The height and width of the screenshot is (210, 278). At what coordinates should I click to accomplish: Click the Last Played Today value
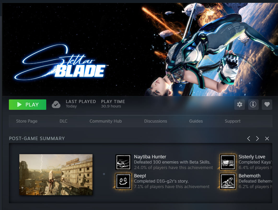tap(71, 106)
